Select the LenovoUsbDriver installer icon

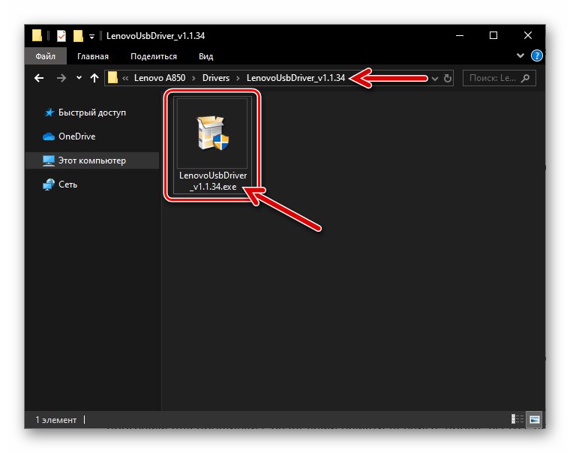[213, 133]
